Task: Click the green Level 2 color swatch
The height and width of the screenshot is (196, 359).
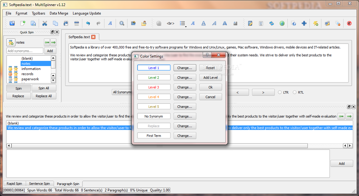Action: [x=154, y=77]
